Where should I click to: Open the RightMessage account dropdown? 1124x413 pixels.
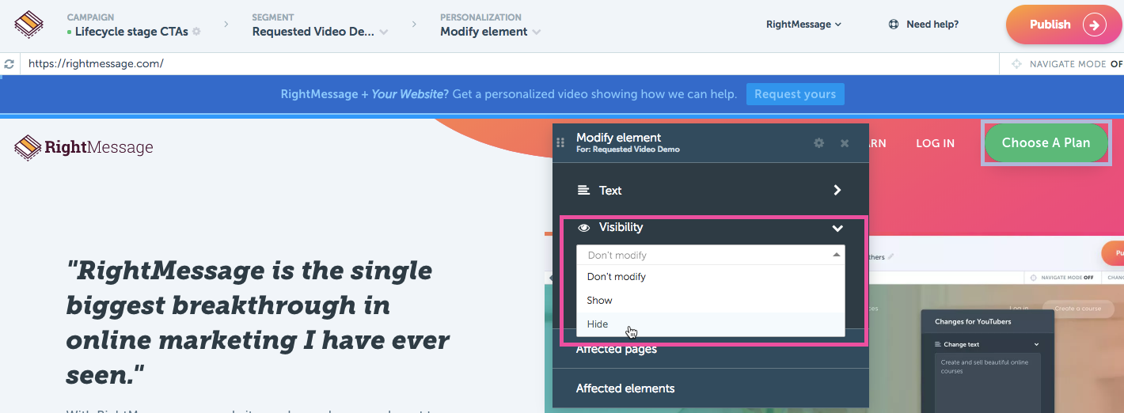(803, 25)
